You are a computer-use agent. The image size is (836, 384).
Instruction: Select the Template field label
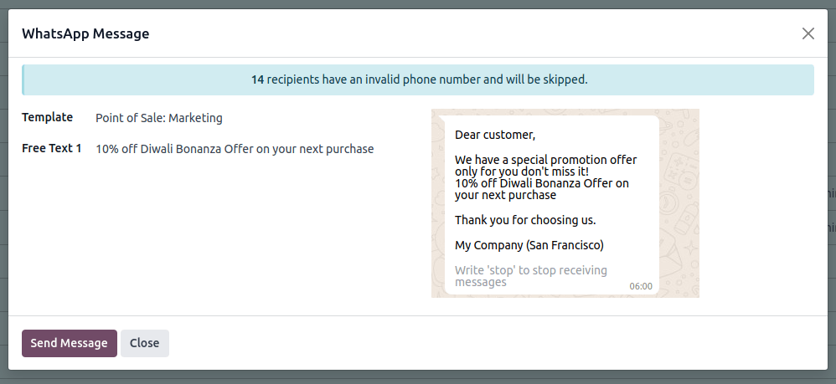tap(48, 117)
